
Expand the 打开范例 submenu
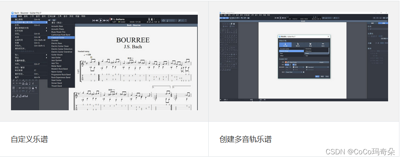[x=29, y=30]
